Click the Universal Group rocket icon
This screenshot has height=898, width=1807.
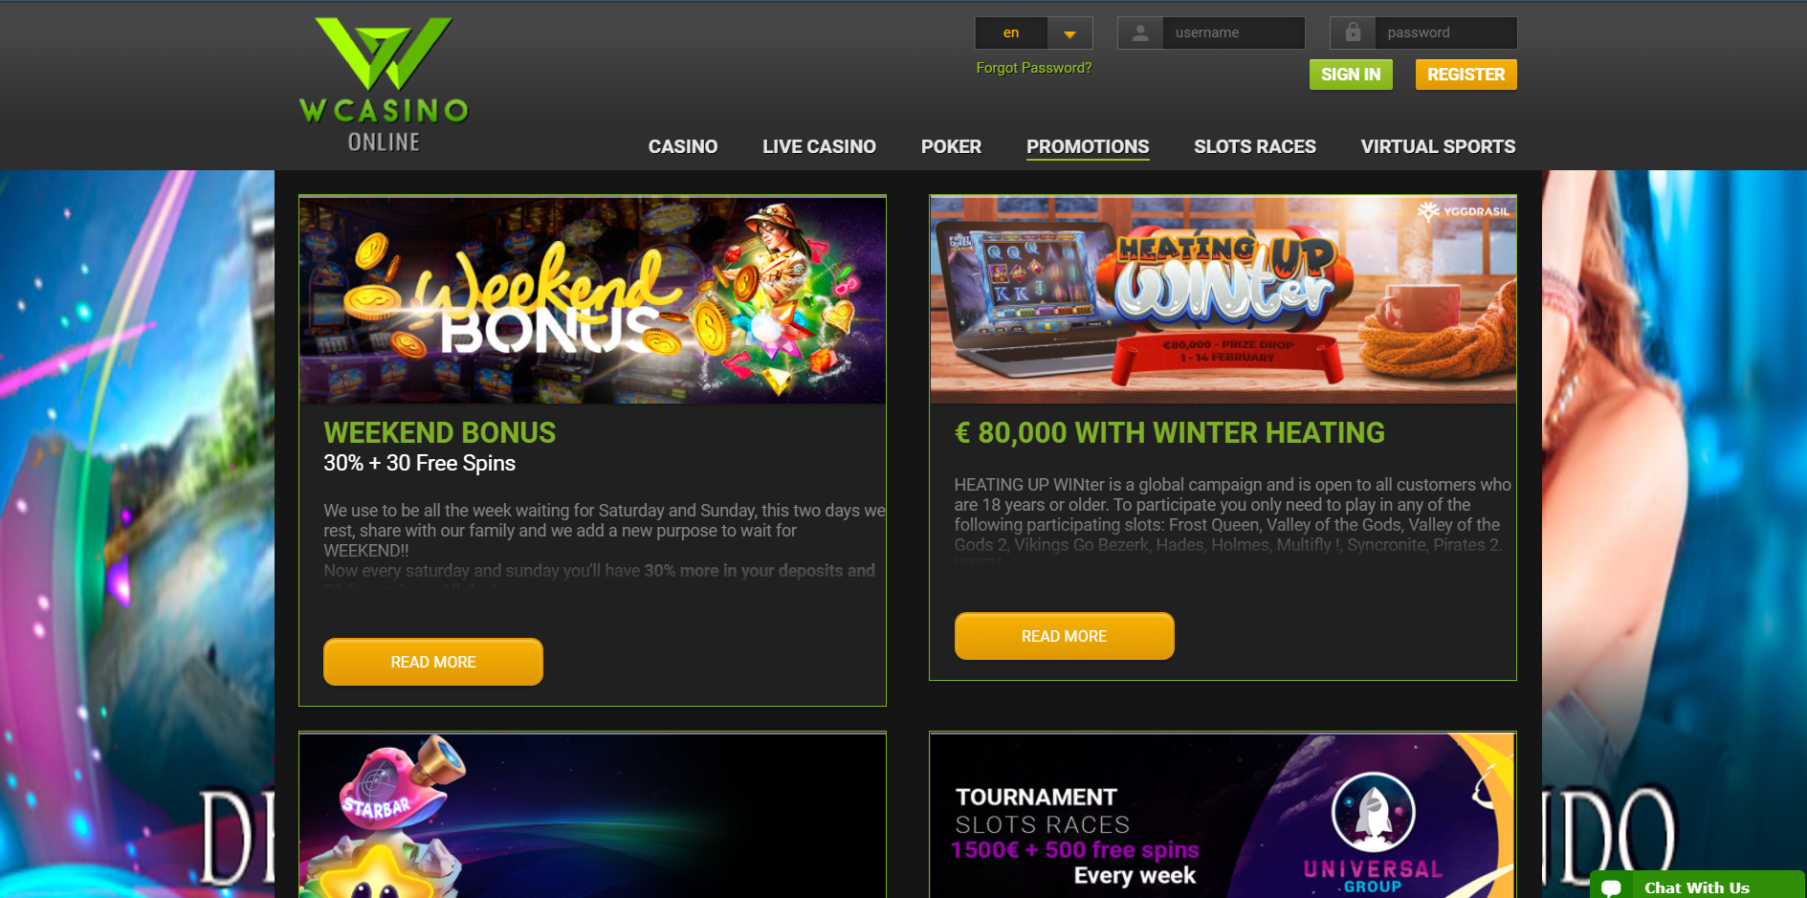point(1373,812)
